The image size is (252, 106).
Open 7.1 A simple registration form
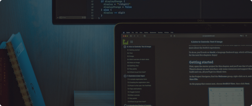click(x=137, y=79)
